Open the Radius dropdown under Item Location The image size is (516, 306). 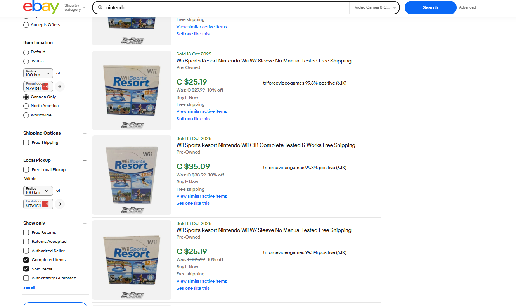[x=38, y=73]
